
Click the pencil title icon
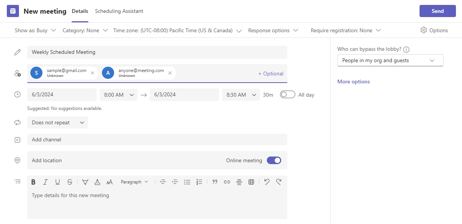click(x=17, y=52)
